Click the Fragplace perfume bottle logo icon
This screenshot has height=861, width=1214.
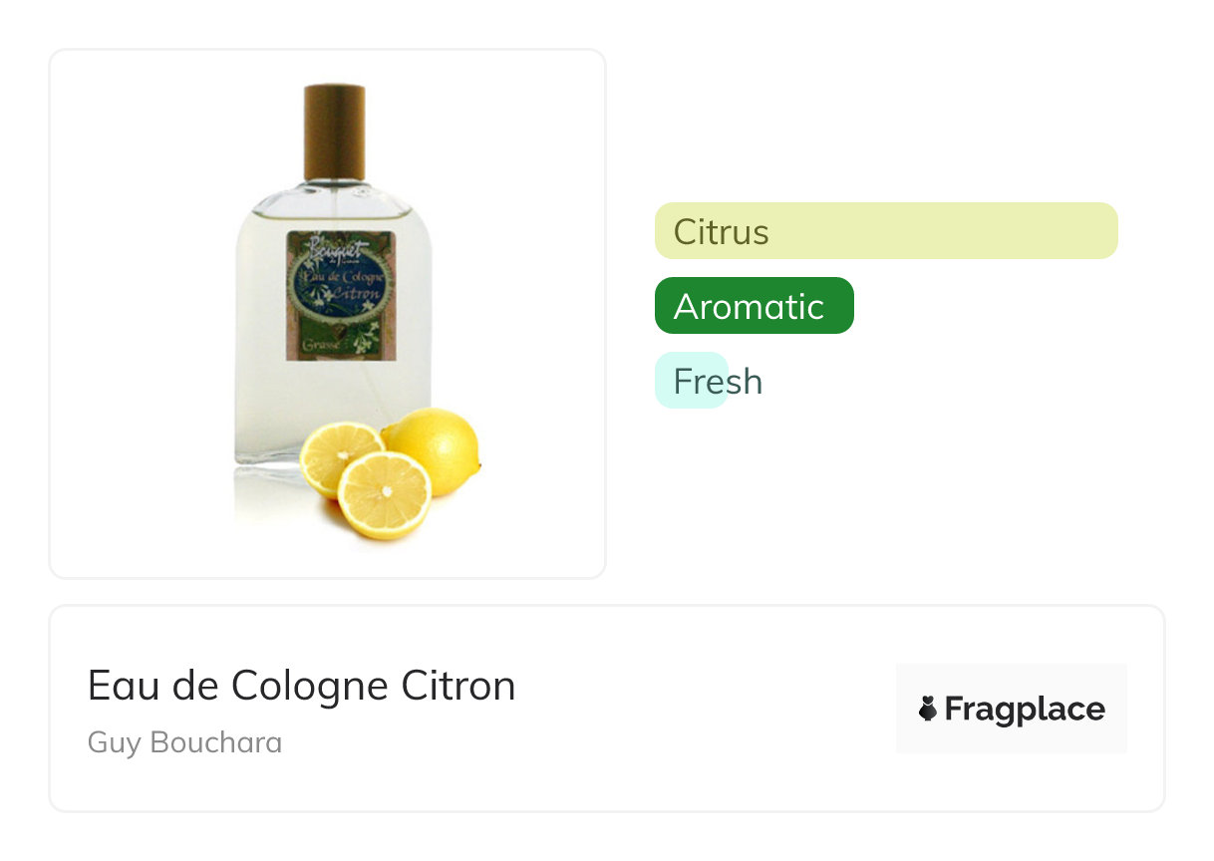928,710
